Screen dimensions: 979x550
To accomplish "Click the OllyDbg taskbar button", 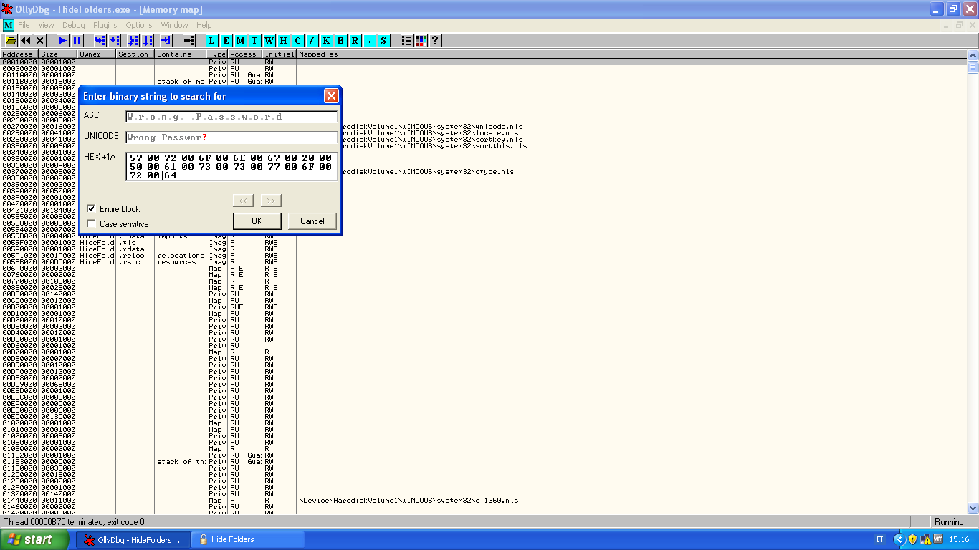I will click(133, 539).
